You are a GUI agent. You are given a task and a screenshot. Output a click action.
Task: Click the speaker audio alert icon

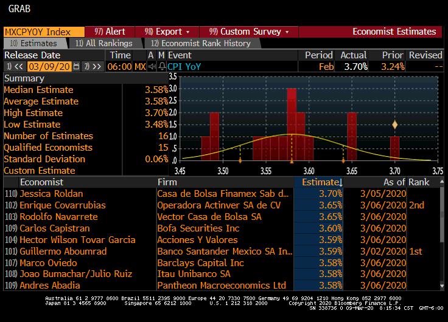(x=152, y=67)
